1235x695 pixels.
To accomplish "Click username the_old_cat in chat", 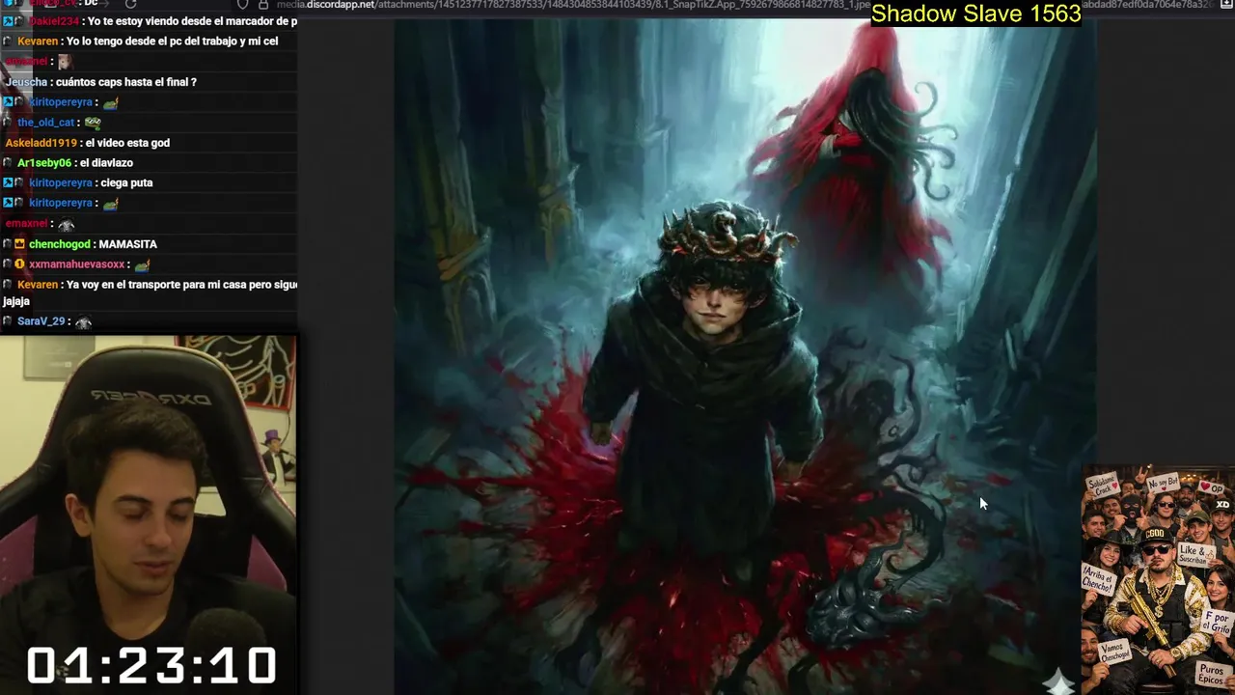I will tap(46, 123).
